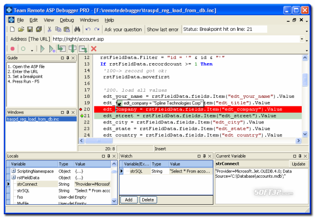
Task: Select the strSQL row in Locals
Action: coord(60,190)
